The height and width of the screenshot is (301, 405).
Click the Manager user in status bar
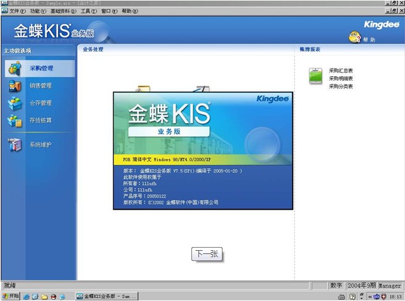(390, 286)
